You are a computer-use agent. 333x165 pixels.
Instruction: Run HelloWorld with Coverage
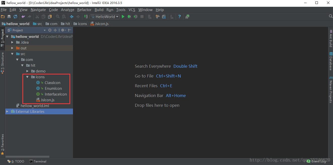coord(135,17)
